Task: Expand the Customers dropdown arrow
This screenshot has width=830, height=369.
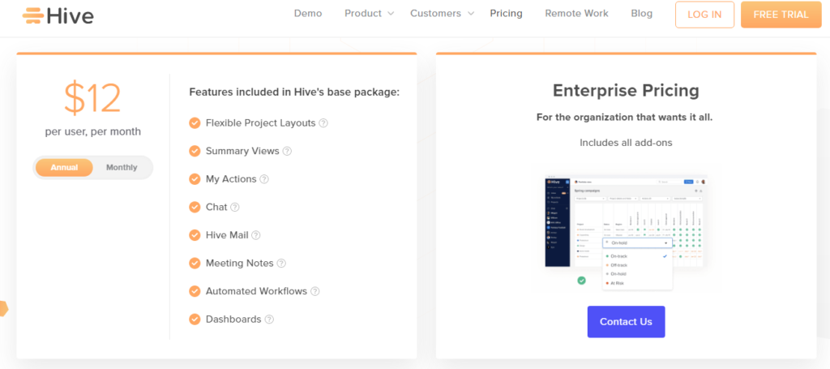Action: point(471,14)
